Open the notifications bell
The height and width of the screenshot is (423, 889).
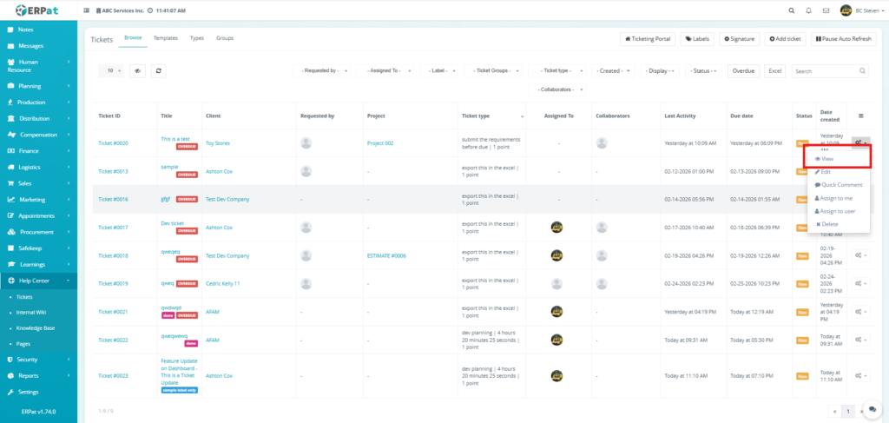pos(808,10)
